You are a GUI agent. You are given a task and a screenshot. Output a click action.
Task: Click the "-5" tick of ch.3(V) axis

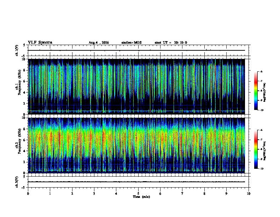pyautogui.click(x=24, y=188)
